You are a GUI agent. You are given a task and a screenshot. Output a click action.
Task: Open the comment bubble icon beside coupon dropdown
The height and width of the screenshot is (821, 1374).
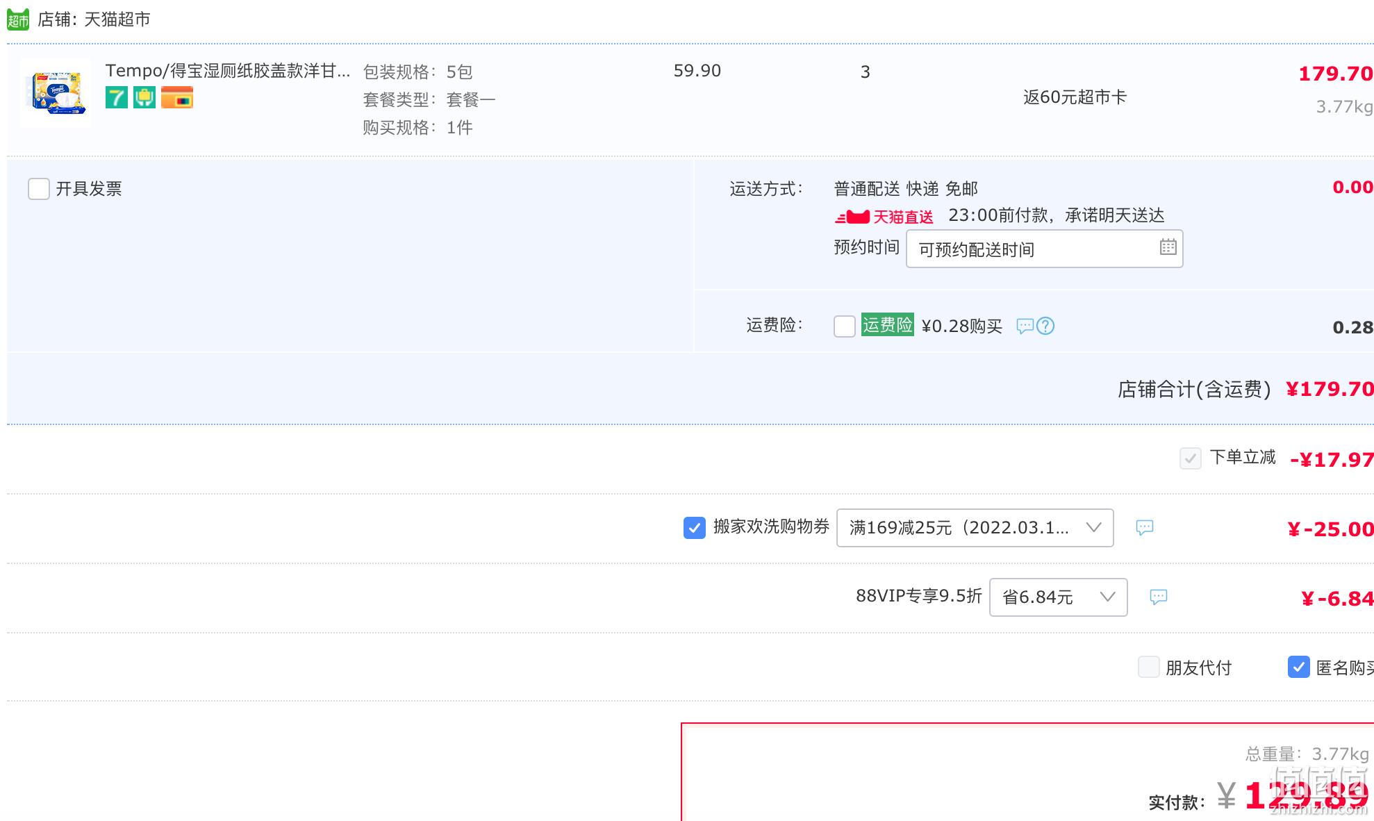[1145, 527]
